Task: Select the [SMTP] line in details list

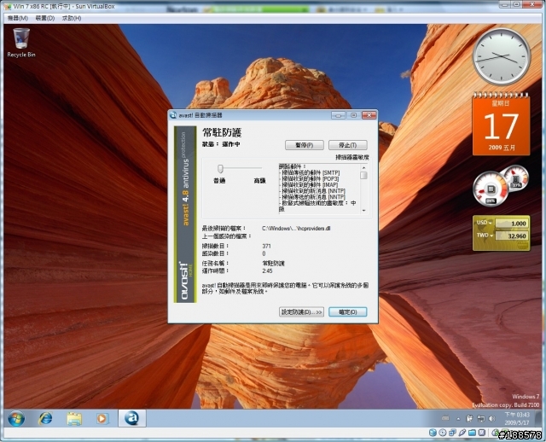Action: (310, 172)
